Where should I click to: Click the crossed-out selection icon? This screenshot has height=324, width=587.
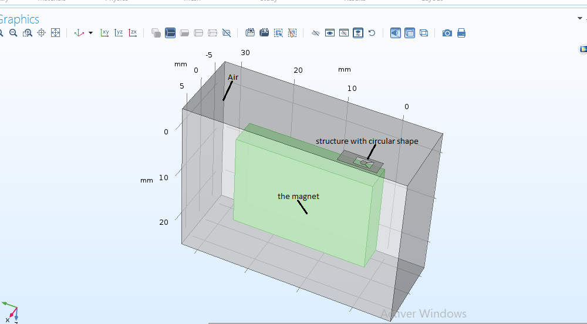(x=227, y=33)
